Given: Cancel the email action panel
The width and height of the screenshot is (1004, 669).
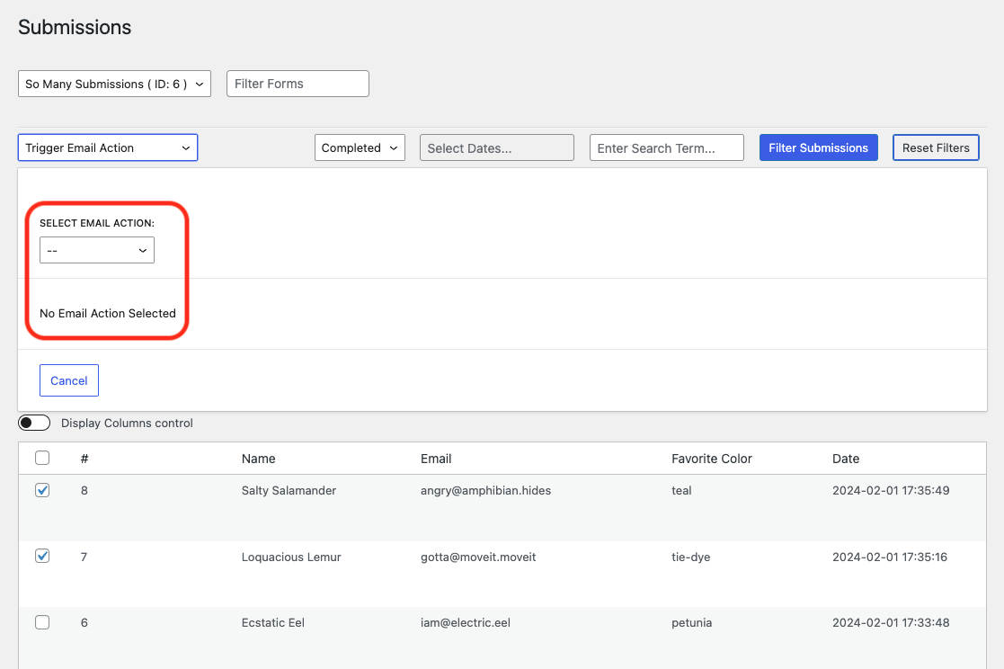Looking at the screenshot, I should click(x=68, y=379).
